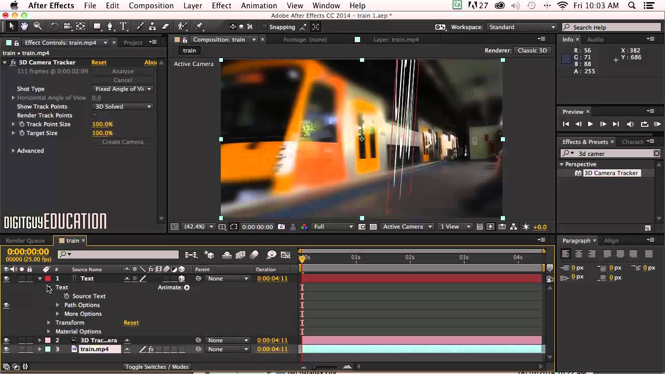Open the viewer resolution Full dropdown

(x=333, y=227)
